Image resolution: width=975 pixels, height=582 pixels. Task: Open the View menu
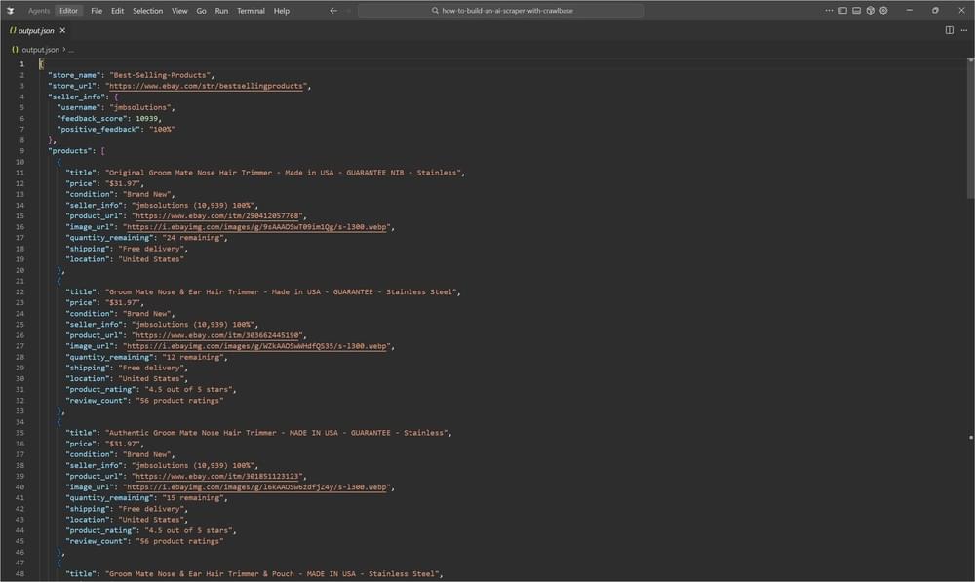[179, 11]
